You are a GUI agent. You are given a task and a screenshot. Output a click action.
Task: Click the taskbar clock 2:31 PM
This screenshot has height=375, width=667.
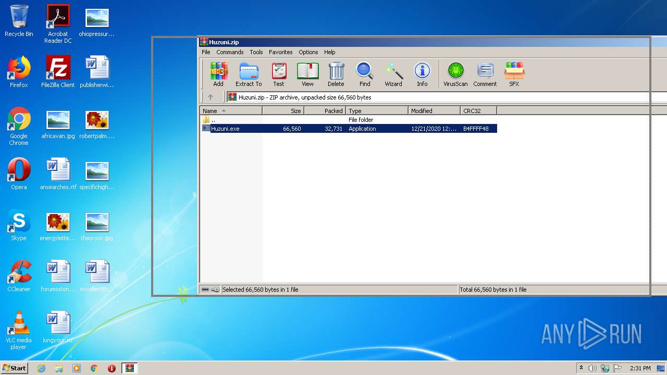pos(640,368)
